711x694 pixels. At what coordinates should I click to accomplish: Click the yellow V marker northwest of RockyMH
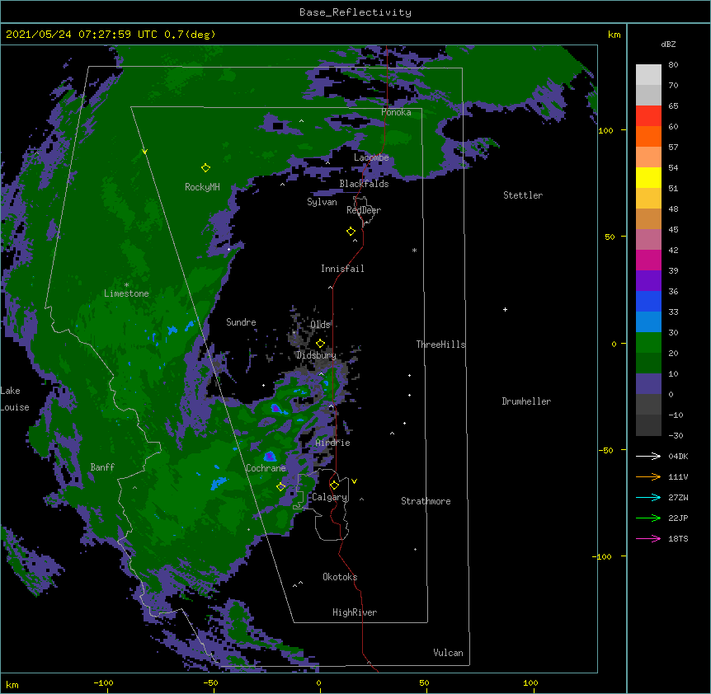[144, 152]
